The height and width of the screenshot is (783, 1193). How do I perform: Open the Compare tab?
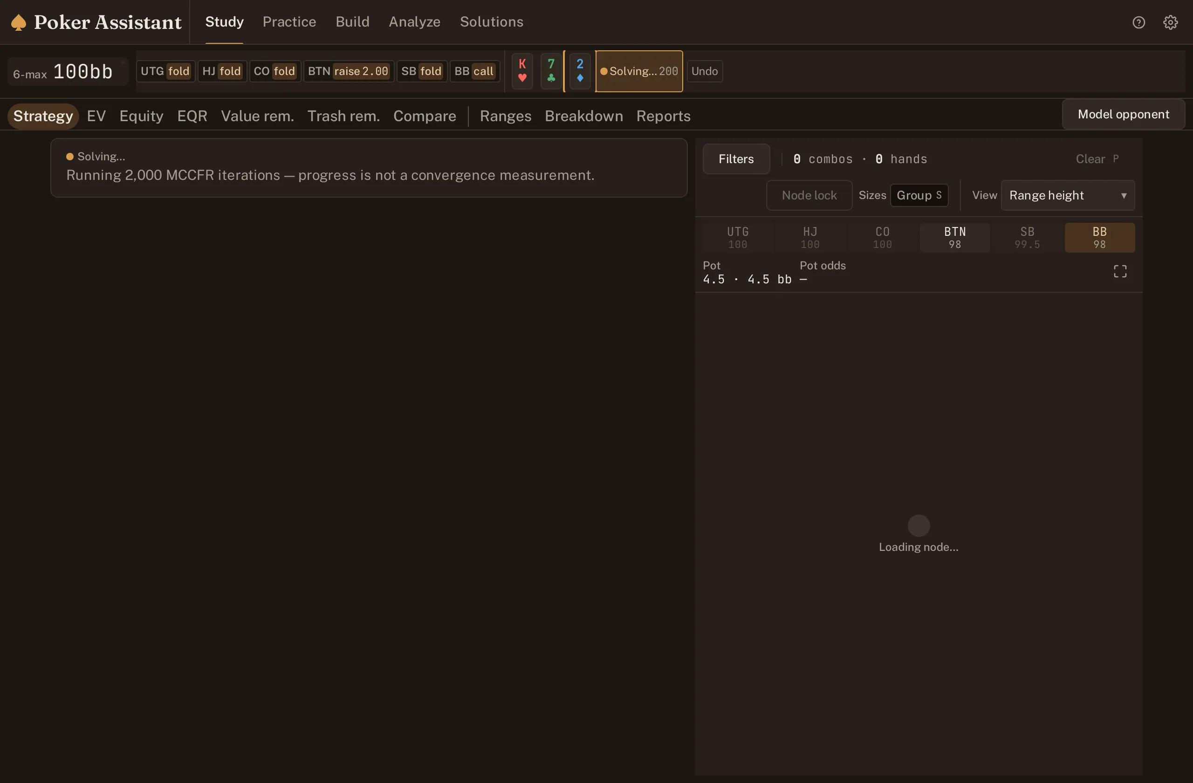425,117
